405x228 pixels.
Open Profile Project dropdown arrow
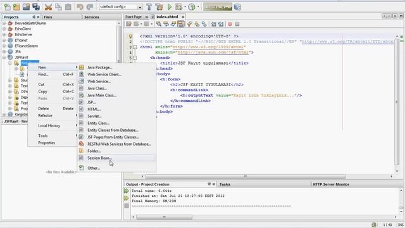(198, 7)
